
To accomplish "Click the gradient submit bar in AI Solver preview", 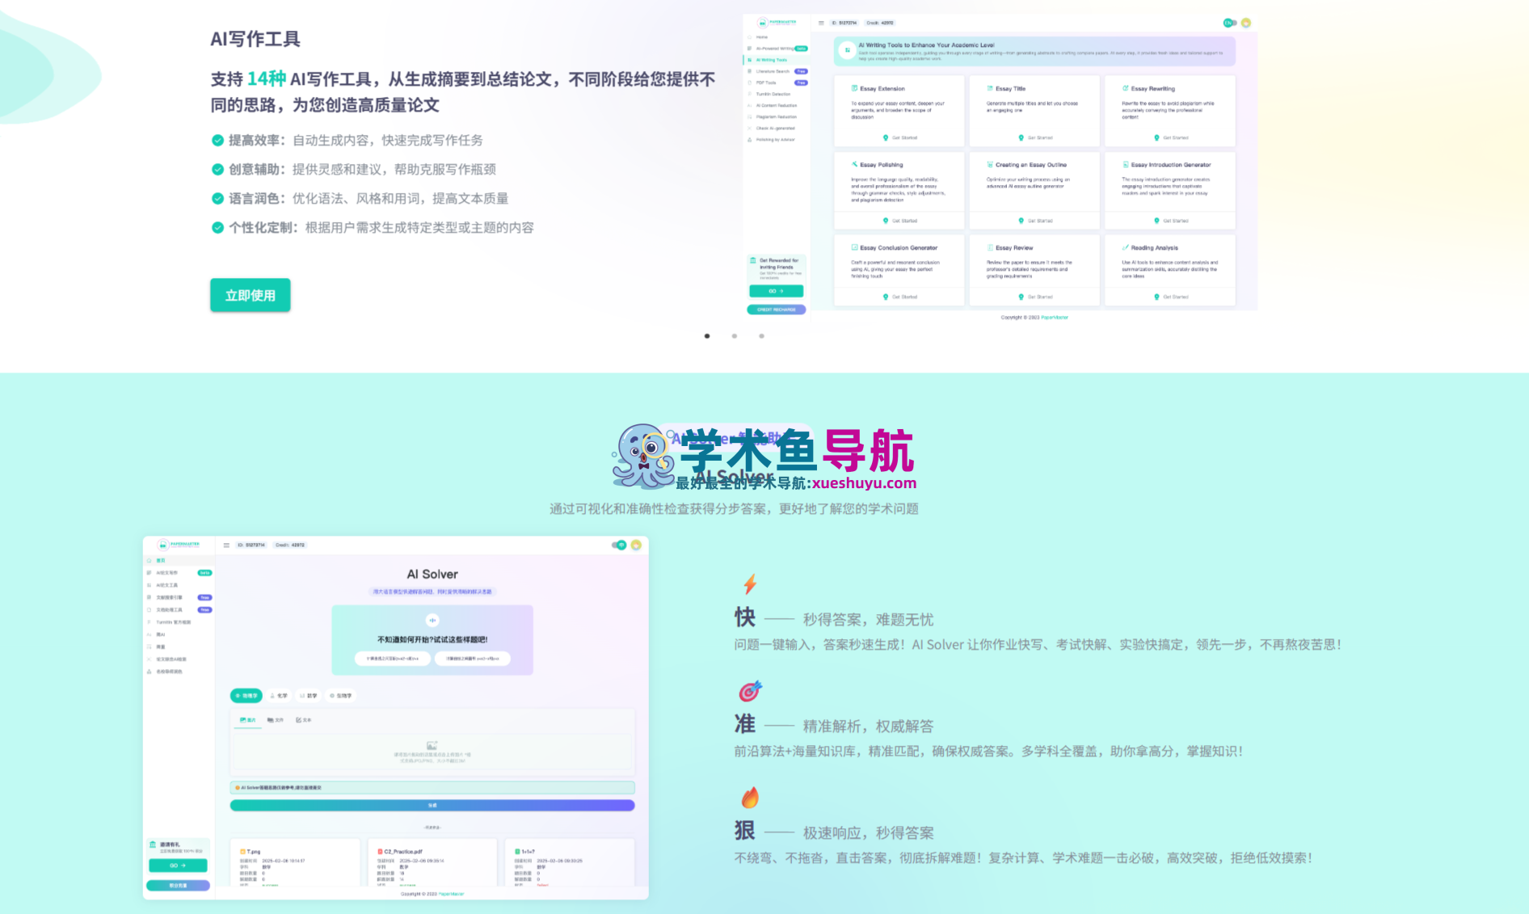I will [x=432, y=806].
